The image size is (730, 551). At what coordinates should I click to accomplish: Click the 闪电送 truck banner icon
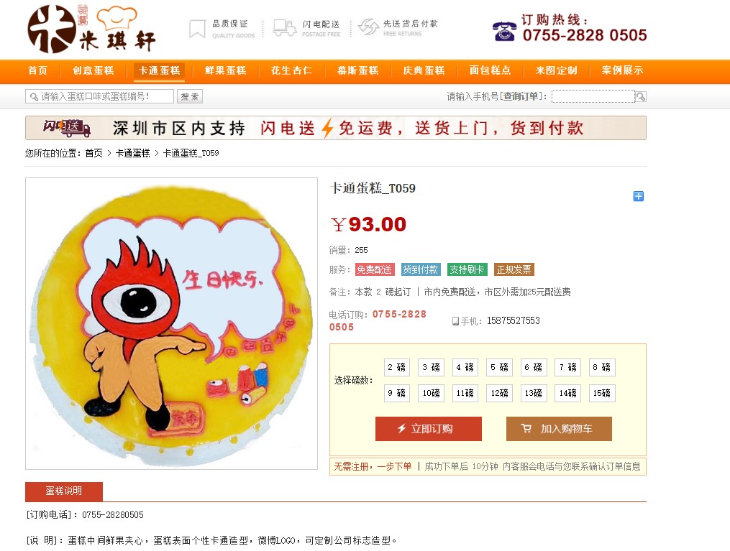click(x=67, y=128)
